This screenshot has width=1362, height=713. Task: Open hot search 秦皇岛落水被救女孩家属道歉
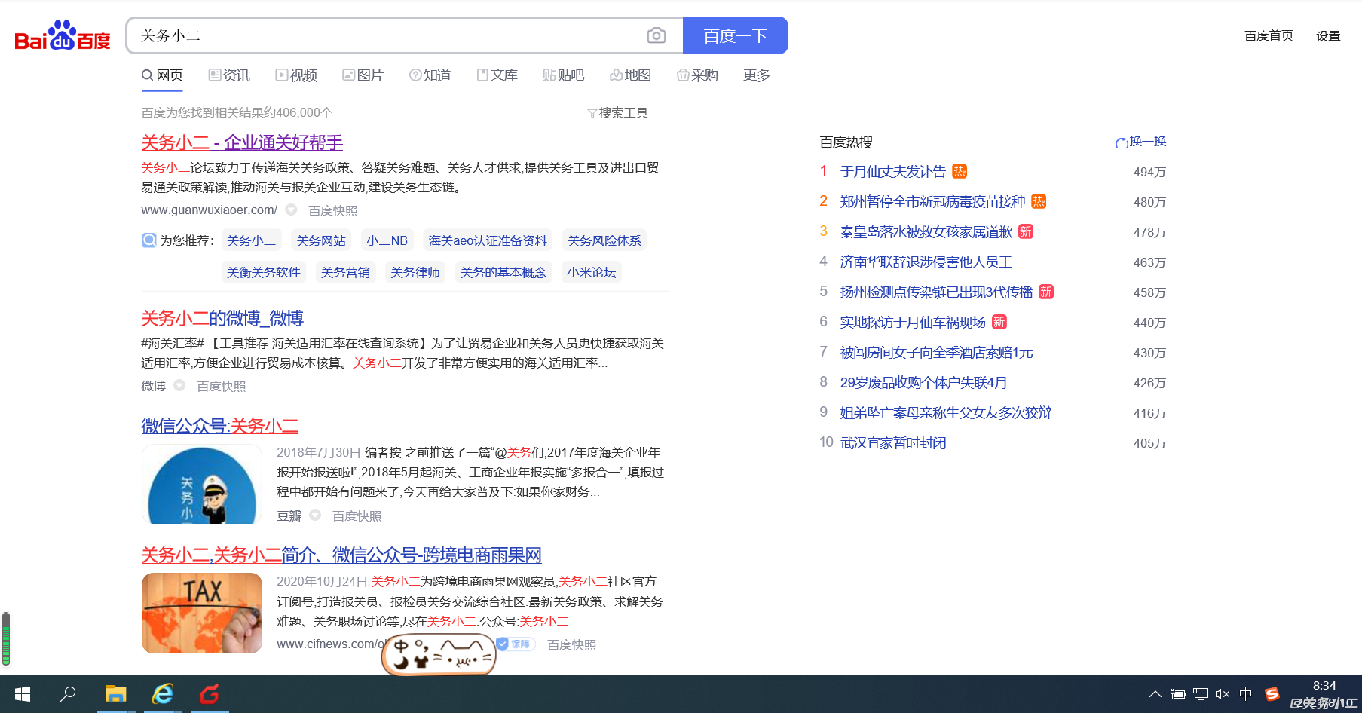pos(926,232)
